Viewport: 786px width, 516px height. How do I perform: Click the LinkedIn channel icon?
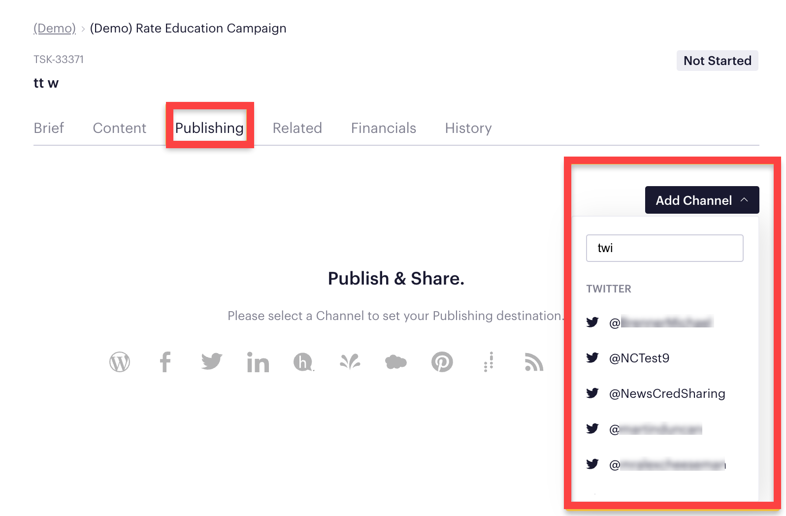point(258,362)
